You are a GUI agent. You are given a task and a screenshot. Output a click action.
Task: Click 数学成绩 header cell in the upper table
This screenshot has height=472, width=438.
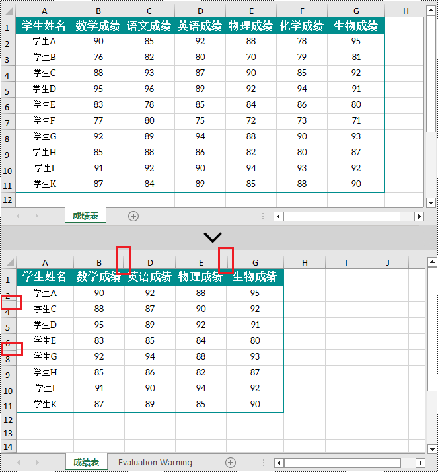tap(98, 26)
